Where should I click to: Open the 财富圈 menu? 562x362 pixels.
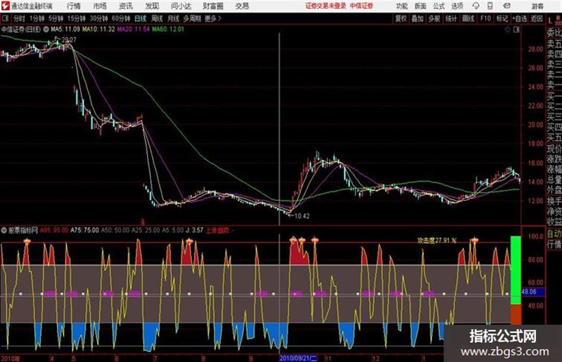click(x=213, y=6)
